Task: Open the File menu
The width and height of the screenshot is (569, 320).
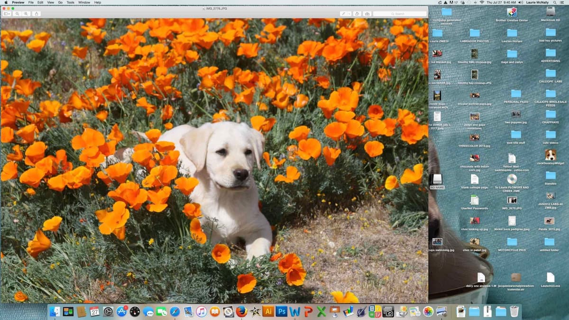Action: click(x=31, y=2)
